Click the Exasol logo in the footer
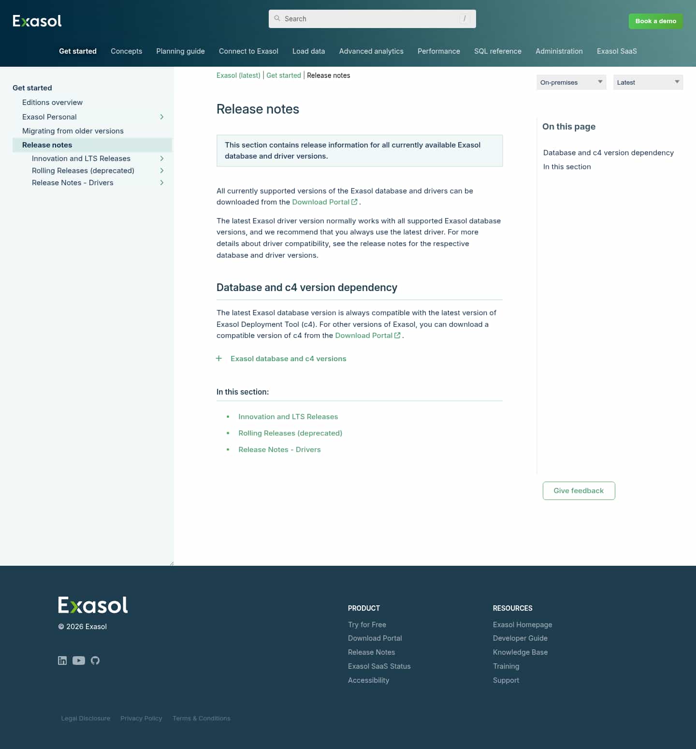 click(x=93, y=604)
